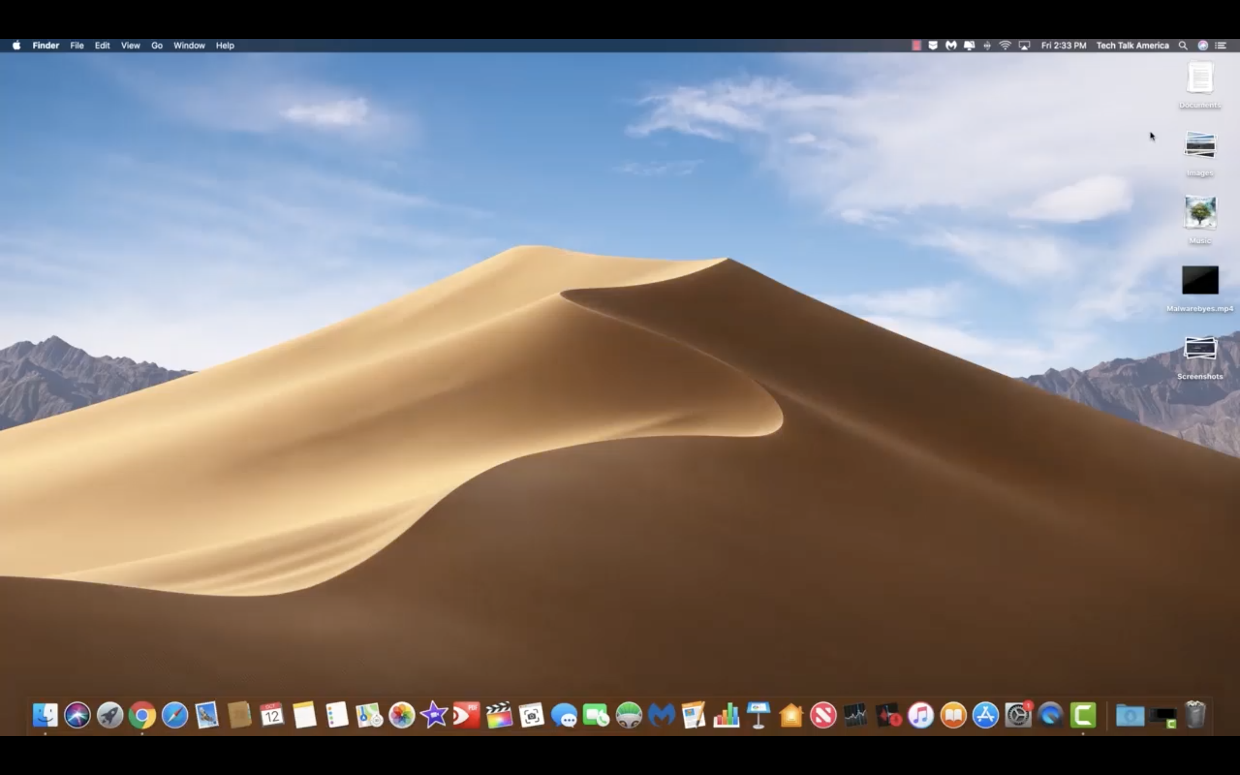
Task: Click the Fri 2:33 PM clock
Action: 1063,46
